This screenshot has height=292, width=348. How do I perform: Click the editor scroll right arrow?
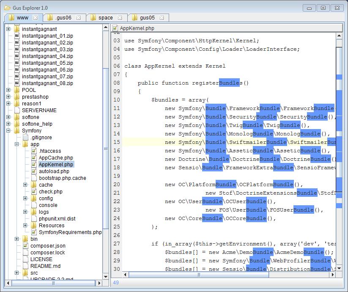(x=332, y=275)
